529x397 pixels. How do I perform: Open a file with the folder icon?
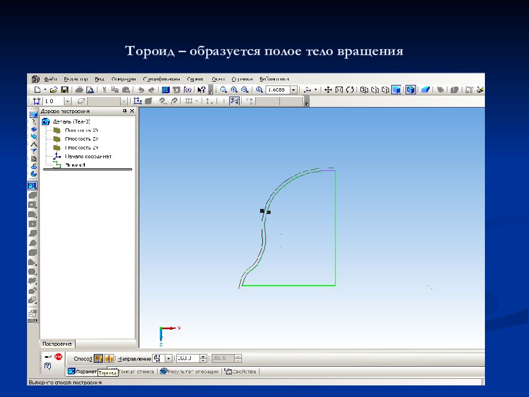[53, 90]
